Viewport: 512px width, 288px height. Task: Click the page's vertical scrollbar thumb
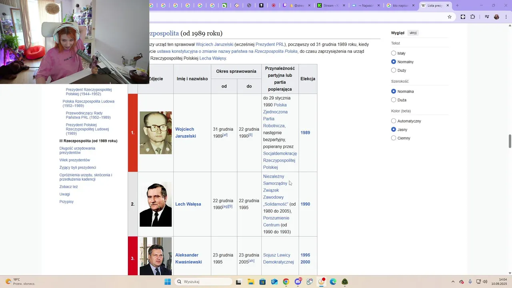pyautogui.click(x=510, y=141)
